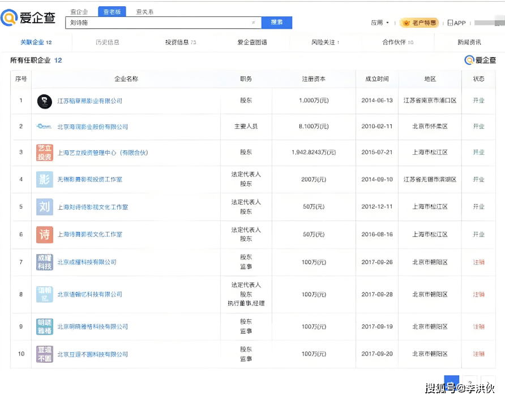Go to page 2 in pagination

pos(470,381)
